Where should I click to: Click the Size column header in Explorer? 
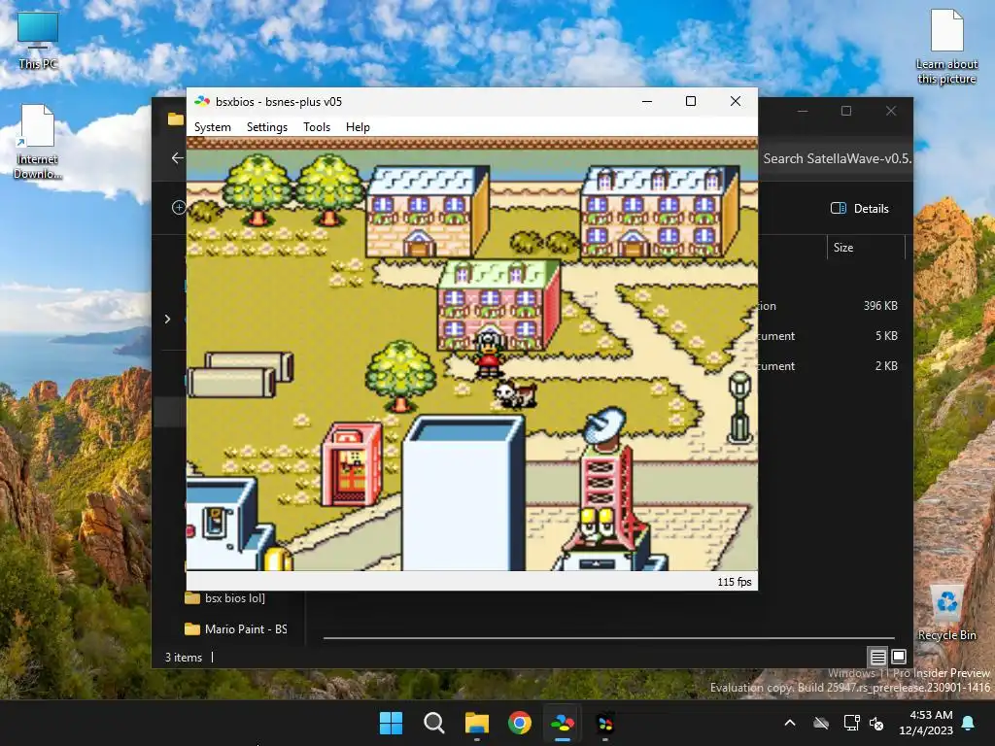[x=842, y=248]
